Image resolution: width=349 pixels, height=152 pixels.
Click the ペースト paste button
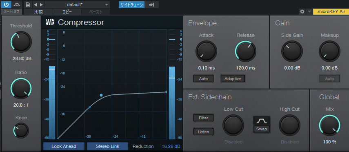[x=96, y=12]
